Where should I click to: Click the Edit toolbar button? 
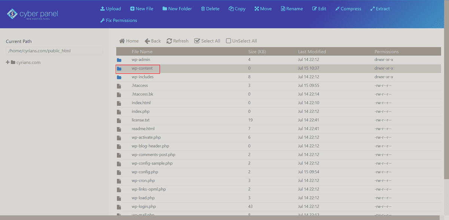tap(319, 9)
